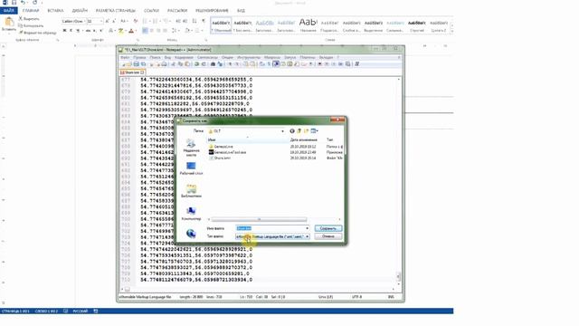Click the Redo icon in Notepad++ toolbar
This screenshot has height=326, width=579.
pos(204,64)
